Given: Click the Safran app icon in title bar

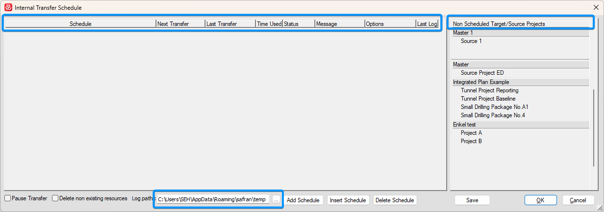Looking at the screenshot, I should click(8, 8).
